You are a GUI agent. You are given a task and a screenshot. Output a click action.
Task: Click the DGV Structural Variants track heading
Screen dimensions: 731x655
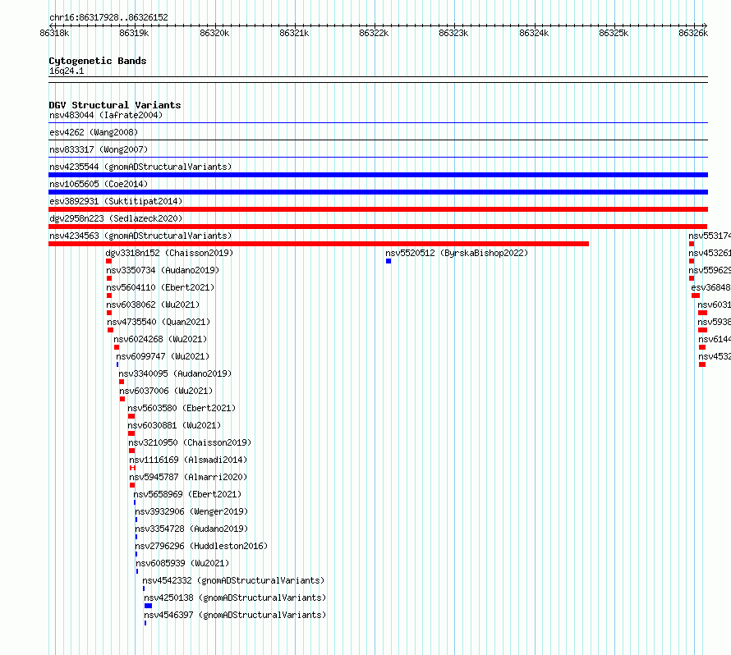(115, 105)
